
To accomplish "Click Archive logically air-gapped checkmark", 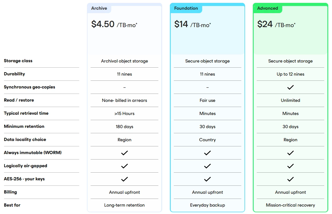I will point(124,166).
